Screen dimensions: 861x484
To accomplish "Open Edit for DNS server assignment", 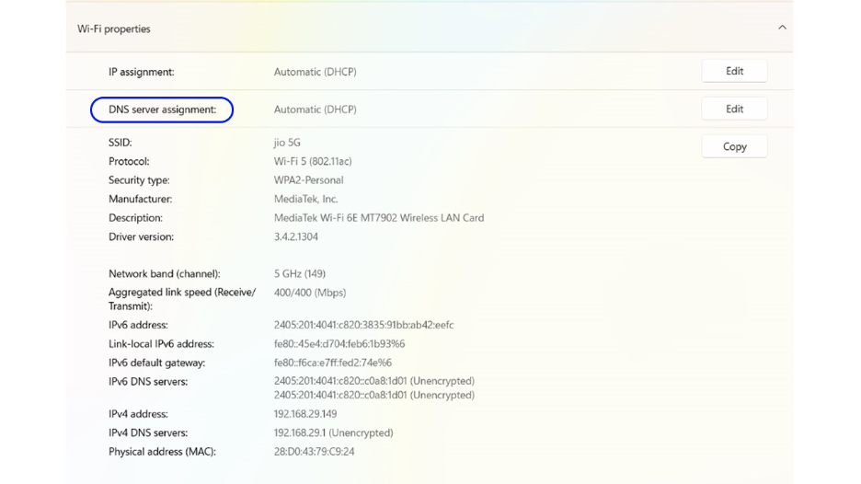I will tap(733, 109).
